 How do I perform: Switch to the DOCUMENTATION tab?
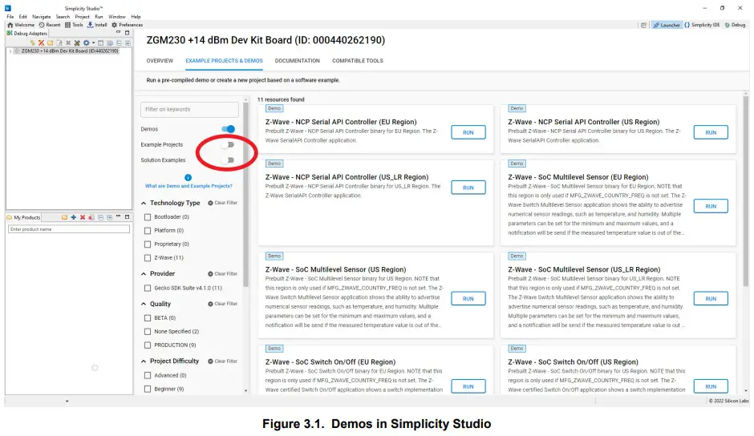[297, 61]
